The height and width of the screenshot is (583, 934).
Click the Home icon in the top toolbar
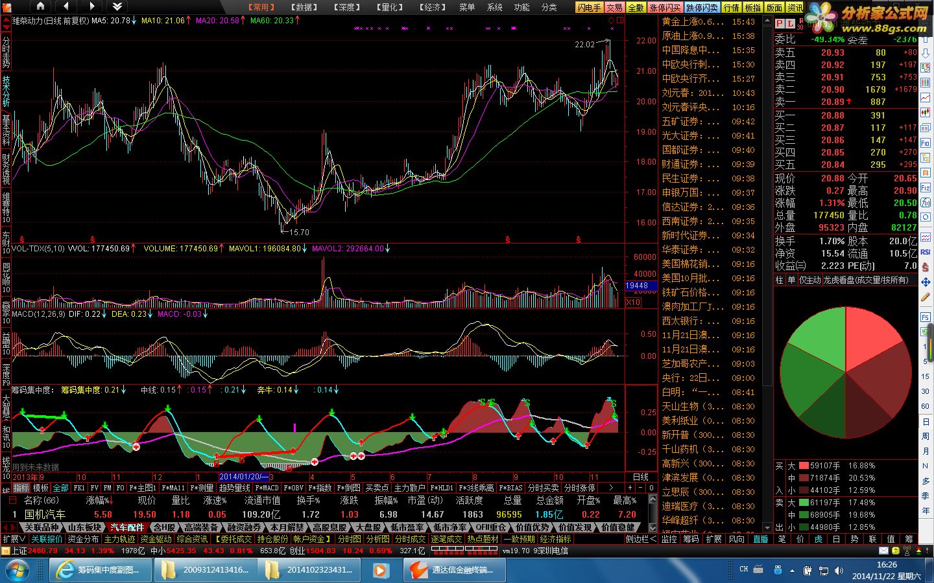pos(41,6)
